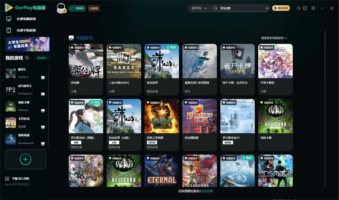Open the 天穹卡牌录 game card

275,69
